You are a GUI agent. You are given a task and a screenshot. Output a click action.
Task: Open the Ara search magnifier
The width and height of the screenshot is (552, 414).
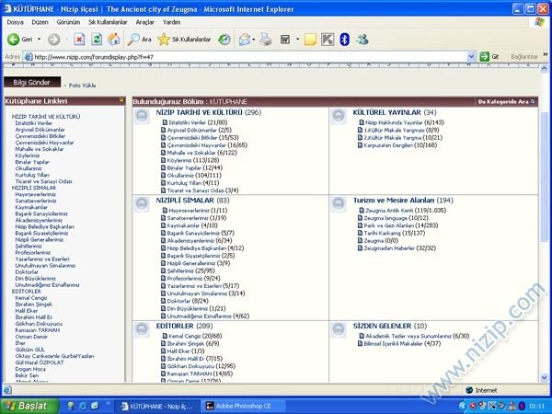pos(139,40)
